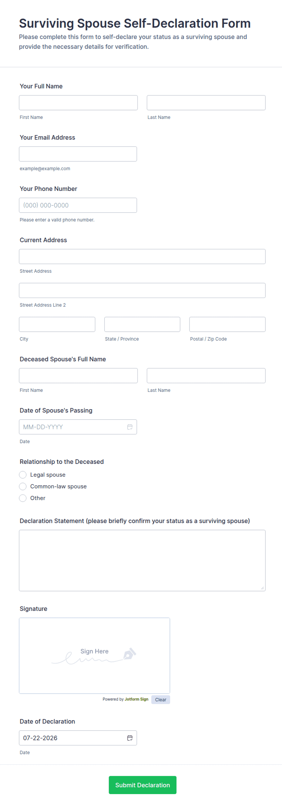Click the Phone Number input

click(78, 205)
